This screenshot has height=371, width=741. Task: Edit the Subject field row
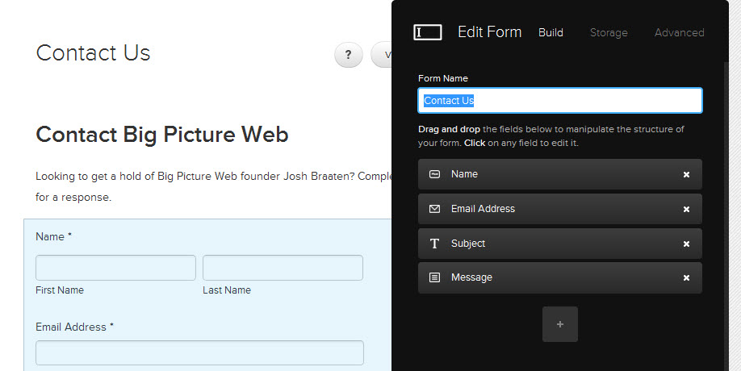coord(560,244)
